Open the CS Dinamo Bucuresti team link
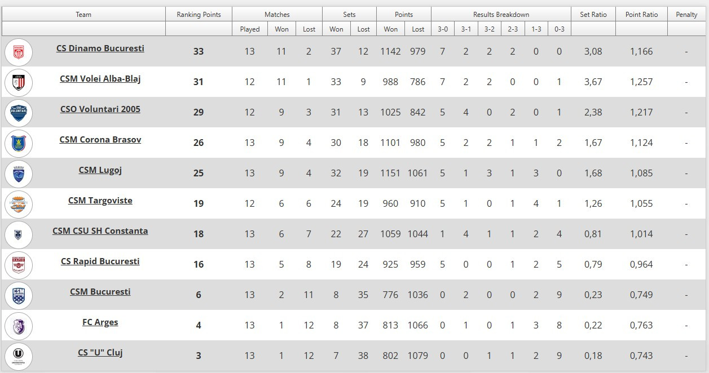The image size is (709, 373). pyautogui.click(x=100, y=48)
